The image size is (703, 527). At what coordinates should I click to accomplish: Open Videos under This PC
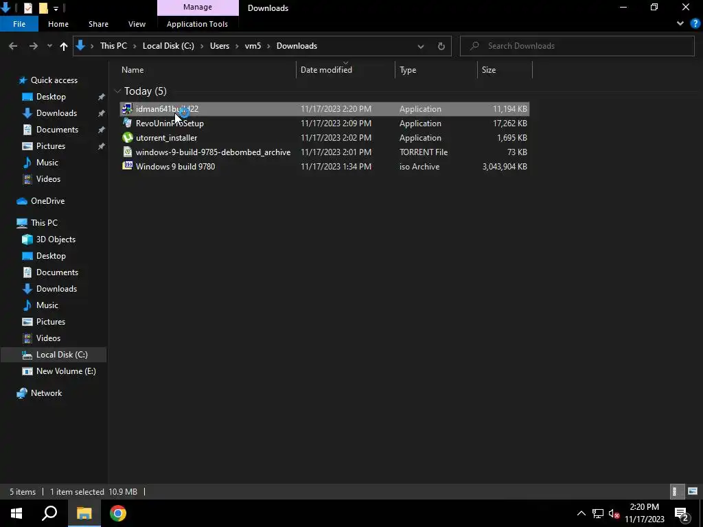click(x=48, y=338)
